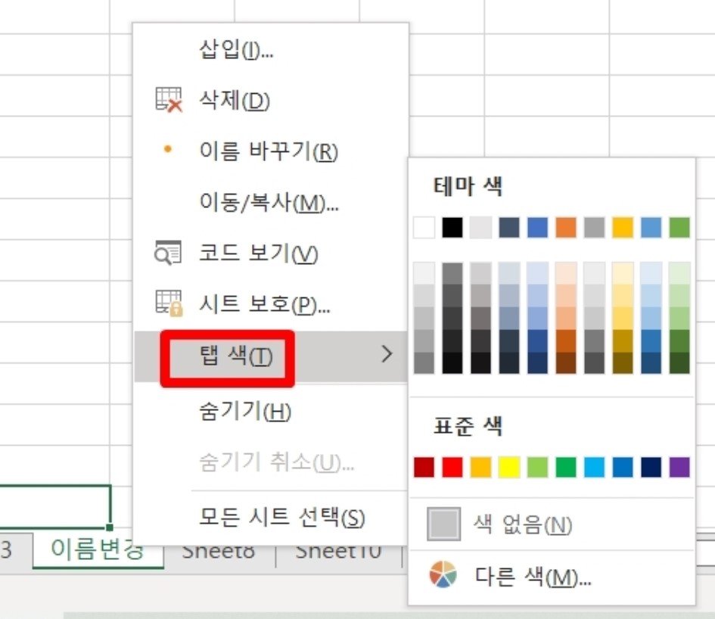715x619 pixels.
Task: Pick top-row gold theme color swatch
Action: 623,227
